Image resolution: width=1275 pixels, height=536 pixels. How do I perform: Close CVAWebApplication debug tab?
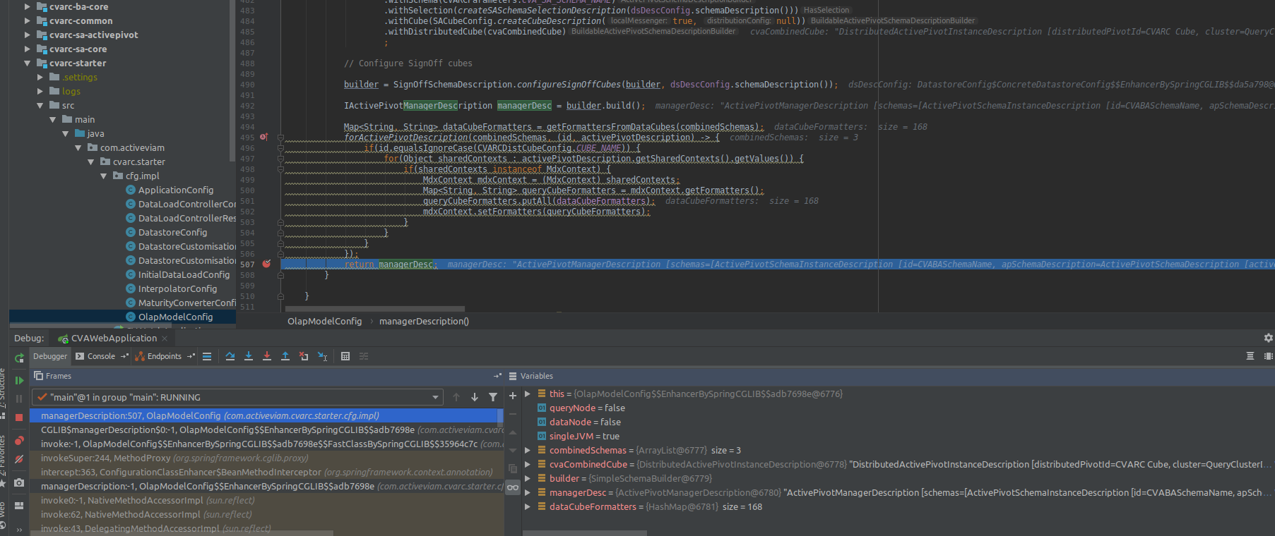pos(165,339)
